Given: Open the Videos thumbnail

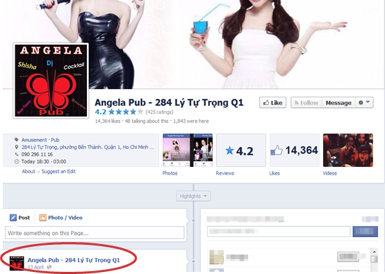Looking at the screenshot, I should pos(348,150).
